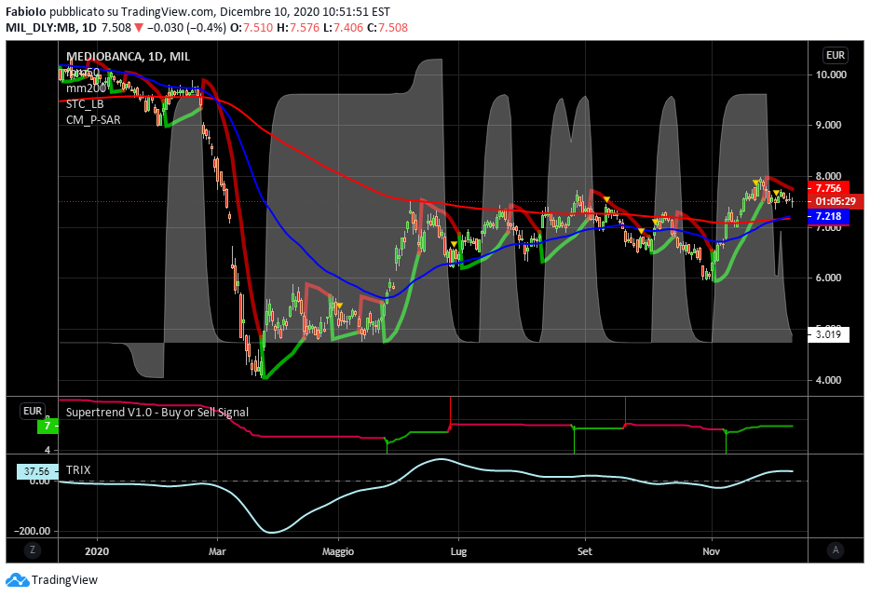Click the A auto-scale button at bottom right
The image size is (870, 597).
836,550
